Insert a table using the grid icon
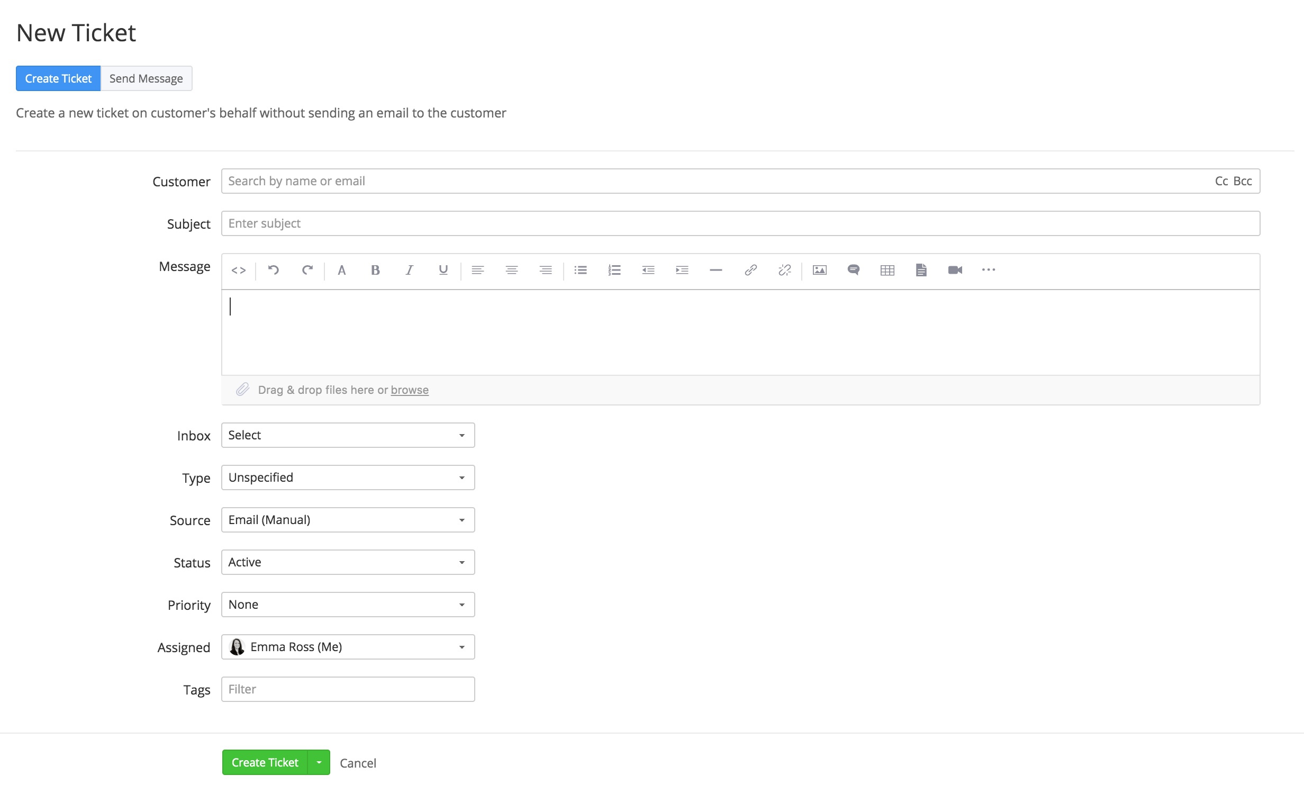The image size is (1304, 793). point(887,271)
